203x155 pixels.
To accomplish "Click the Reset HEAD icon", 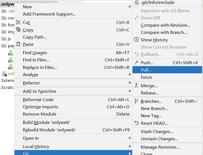I will pyautogui.click(x=136, y=123).
